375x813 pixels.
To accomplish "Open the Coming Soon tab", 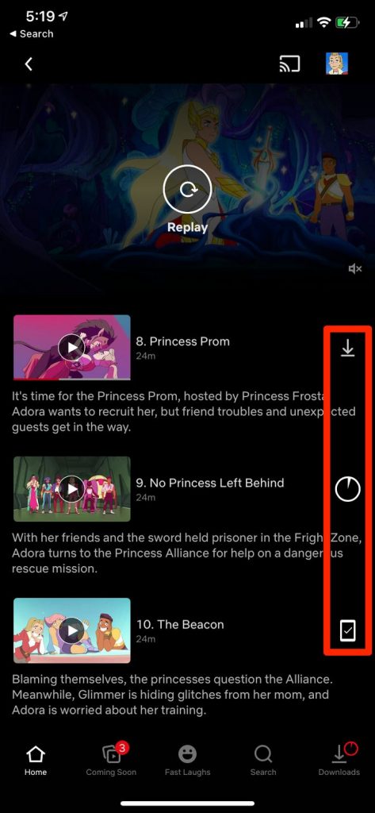I will coord(111,761).
